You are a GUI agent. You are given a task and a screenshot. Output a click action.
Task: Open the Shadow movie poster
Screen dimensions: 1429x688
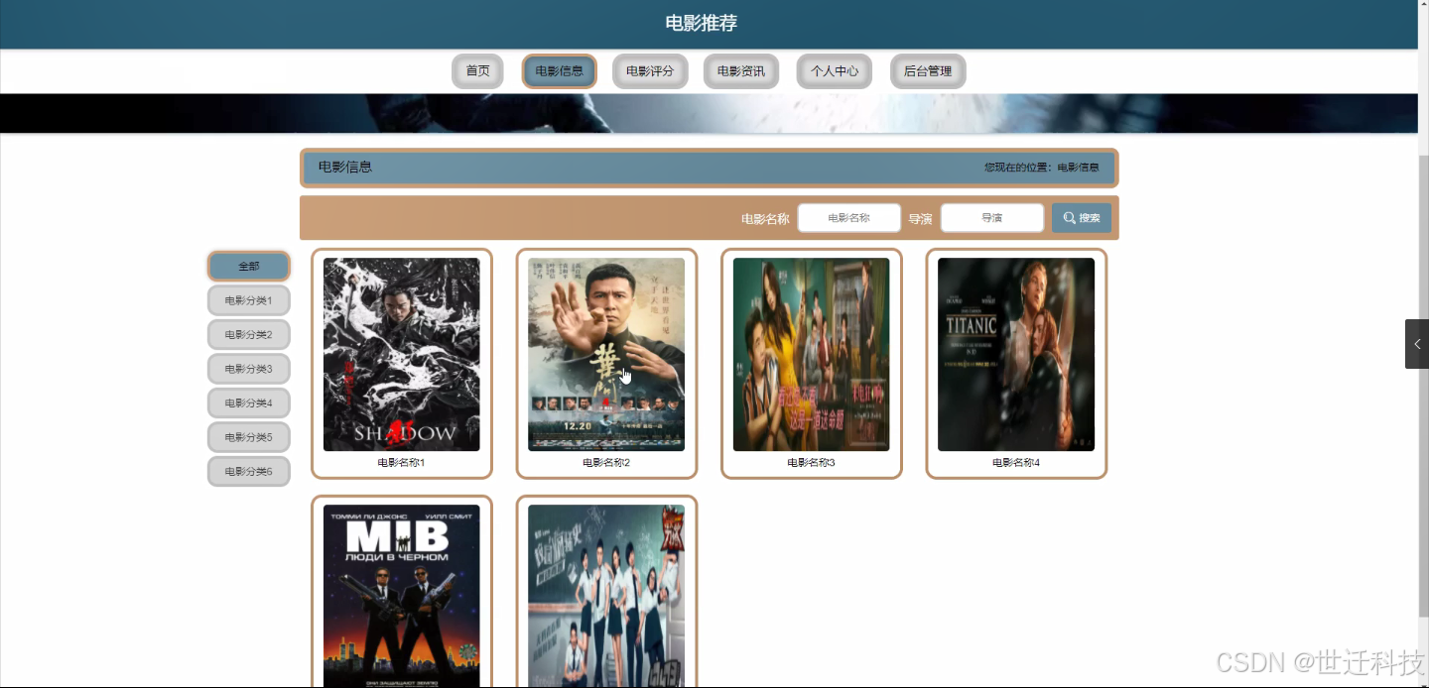(x=402, y=355)
